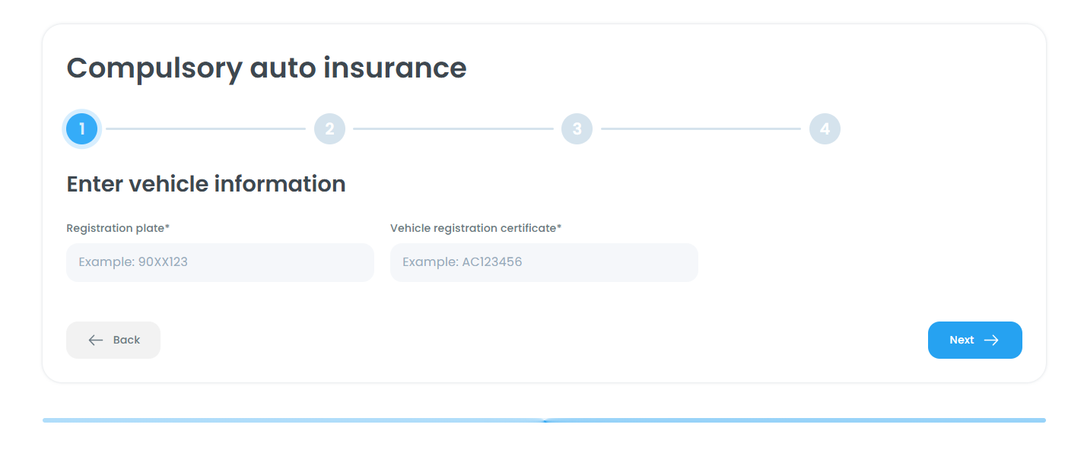1084x453 pixels.
Task: Click the connector line between steps 3 and 4
Action: tap(701, 129)
